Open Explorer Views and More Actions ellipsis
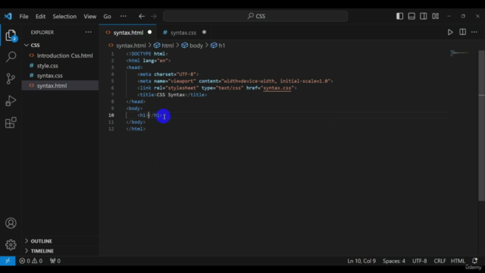 click(x=89, y=32)
